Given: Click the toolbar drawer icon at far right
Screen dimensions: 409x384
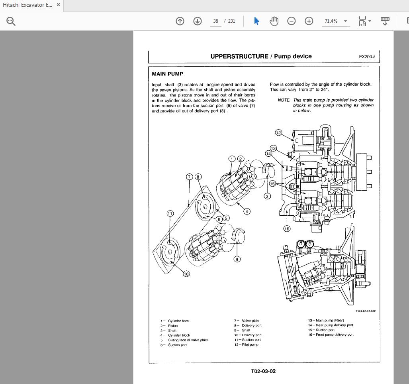Looking at the screenshot, I should [x=384, y=21].
